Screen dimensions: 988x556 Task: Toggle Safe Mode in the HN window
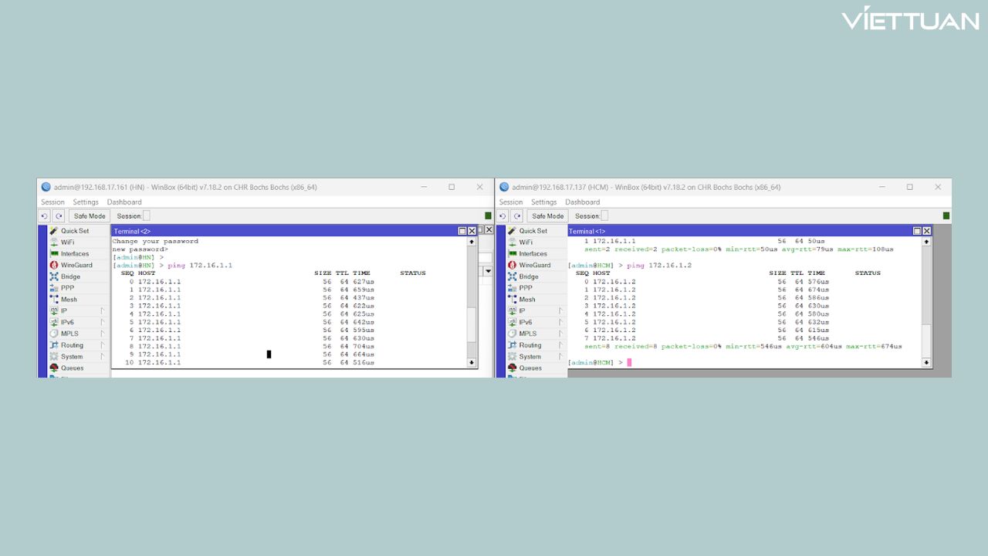(90, 216)
